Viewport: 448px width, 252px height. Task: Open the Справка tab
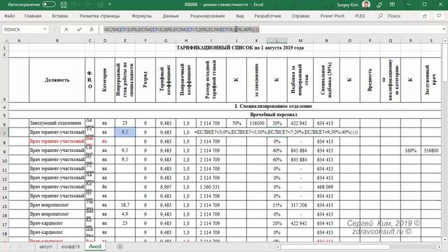click(x=300, y=16)
